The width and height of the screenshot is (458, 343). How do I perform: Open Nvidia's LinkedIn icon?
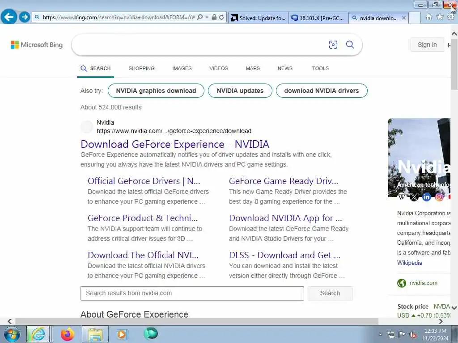tap(426, 197)
